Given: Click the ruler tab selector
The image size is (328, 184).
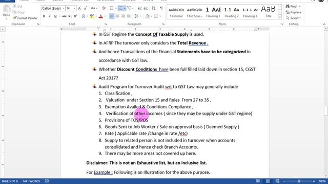Looking at the screenshot, I should coord(3,30).
